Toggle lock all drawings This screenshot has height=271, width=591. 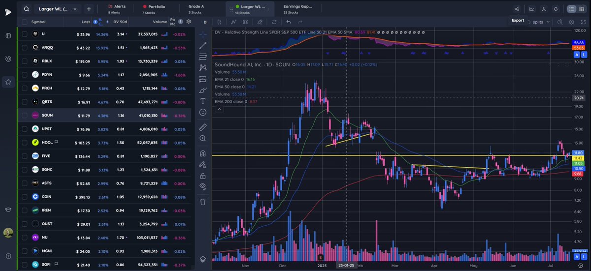tap(203, 175)
